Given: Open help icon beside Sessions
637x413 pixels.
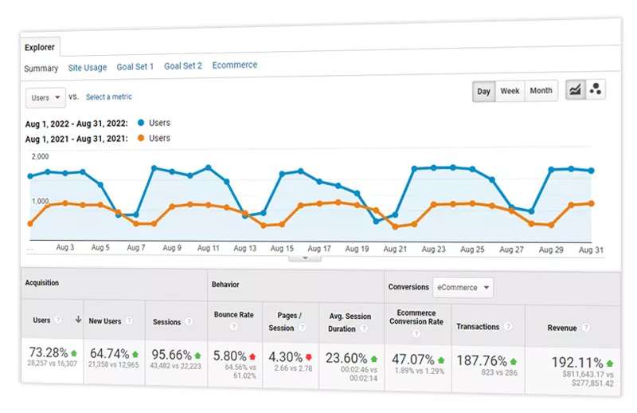Looking at the screenshot, I should (189, 321).
